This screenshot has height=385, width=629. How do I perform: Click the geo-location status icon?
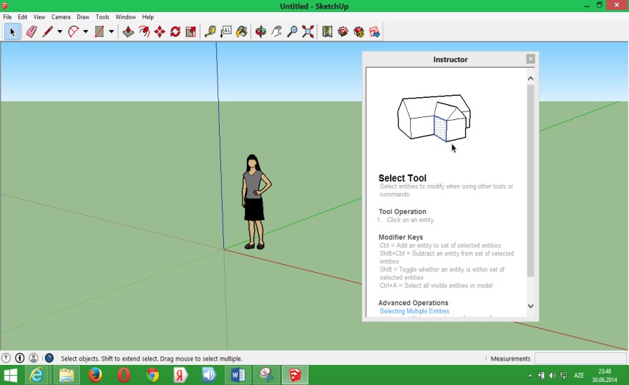point(6,358)
